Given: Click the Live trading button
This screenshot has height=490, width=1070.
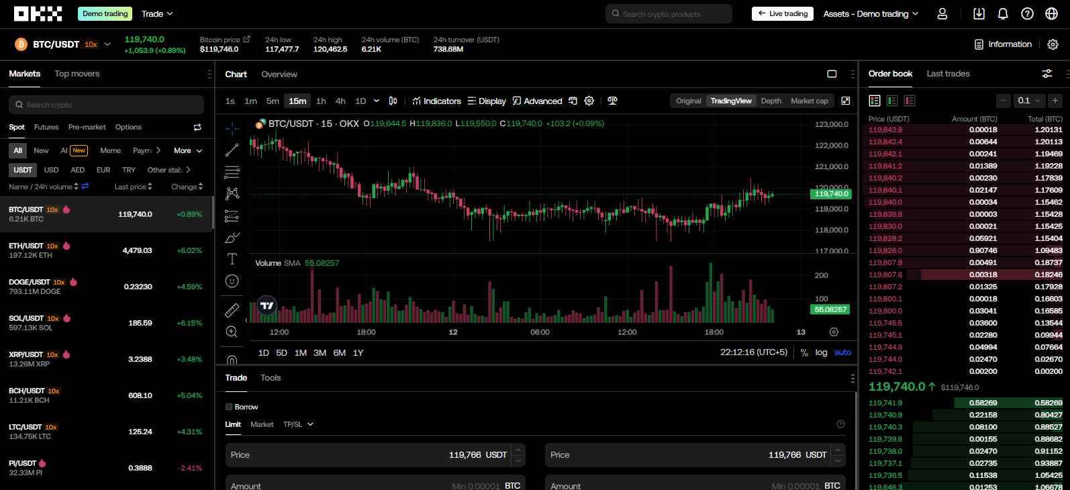Looking at the screenshot, I should coord(783,13).
